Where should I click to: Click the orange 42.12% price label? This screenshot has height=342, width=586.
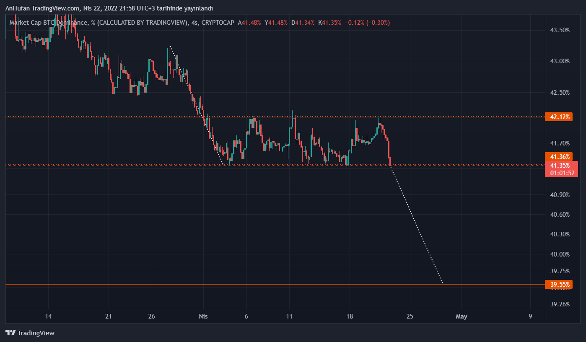click(559, 117)
